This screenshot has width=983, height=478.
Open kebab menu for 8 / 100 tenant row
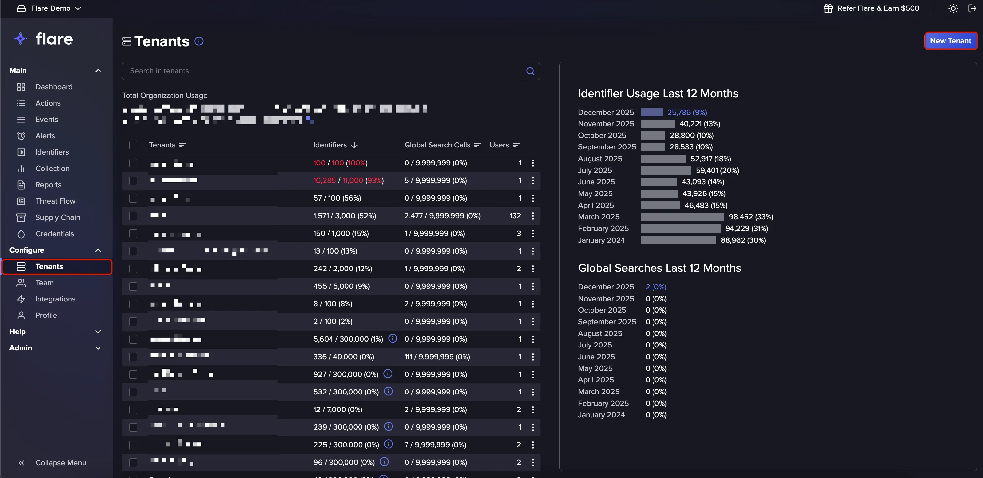coord(533,304)
